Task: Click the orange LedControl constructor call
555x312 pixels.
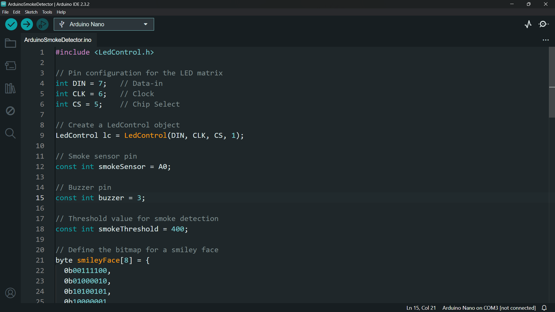Action: pos(145,135)
